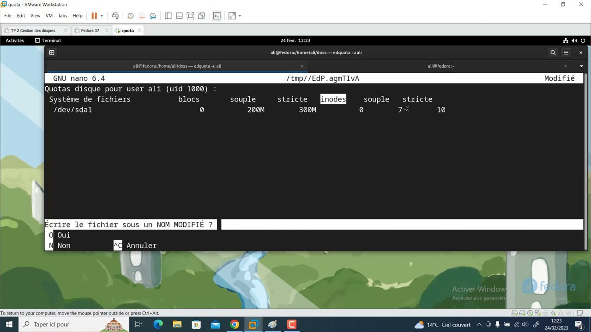Open the GNOME clock showing 24 févr. 12:23

[295, 41]
